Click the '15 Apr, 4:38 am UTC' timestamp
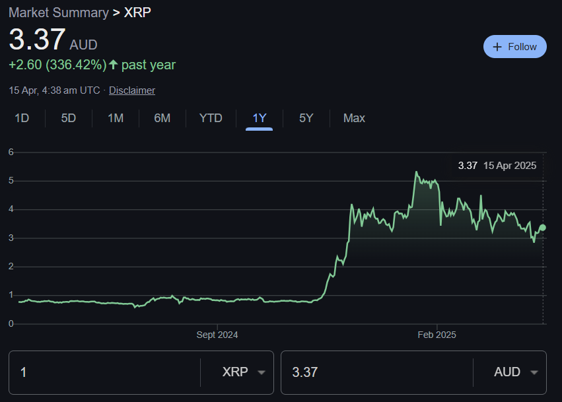This screenshot has width=562, height=402. tap(54, 90)
